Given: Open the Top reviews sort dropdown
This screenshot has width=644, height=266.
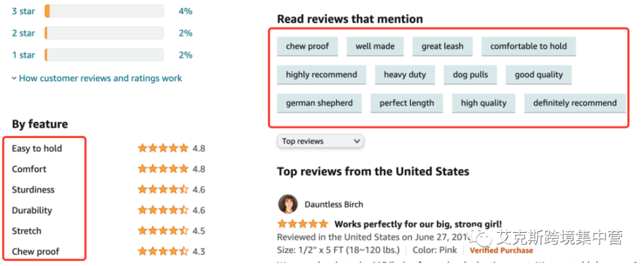Looking at the screenshot, I should (320, 141).
